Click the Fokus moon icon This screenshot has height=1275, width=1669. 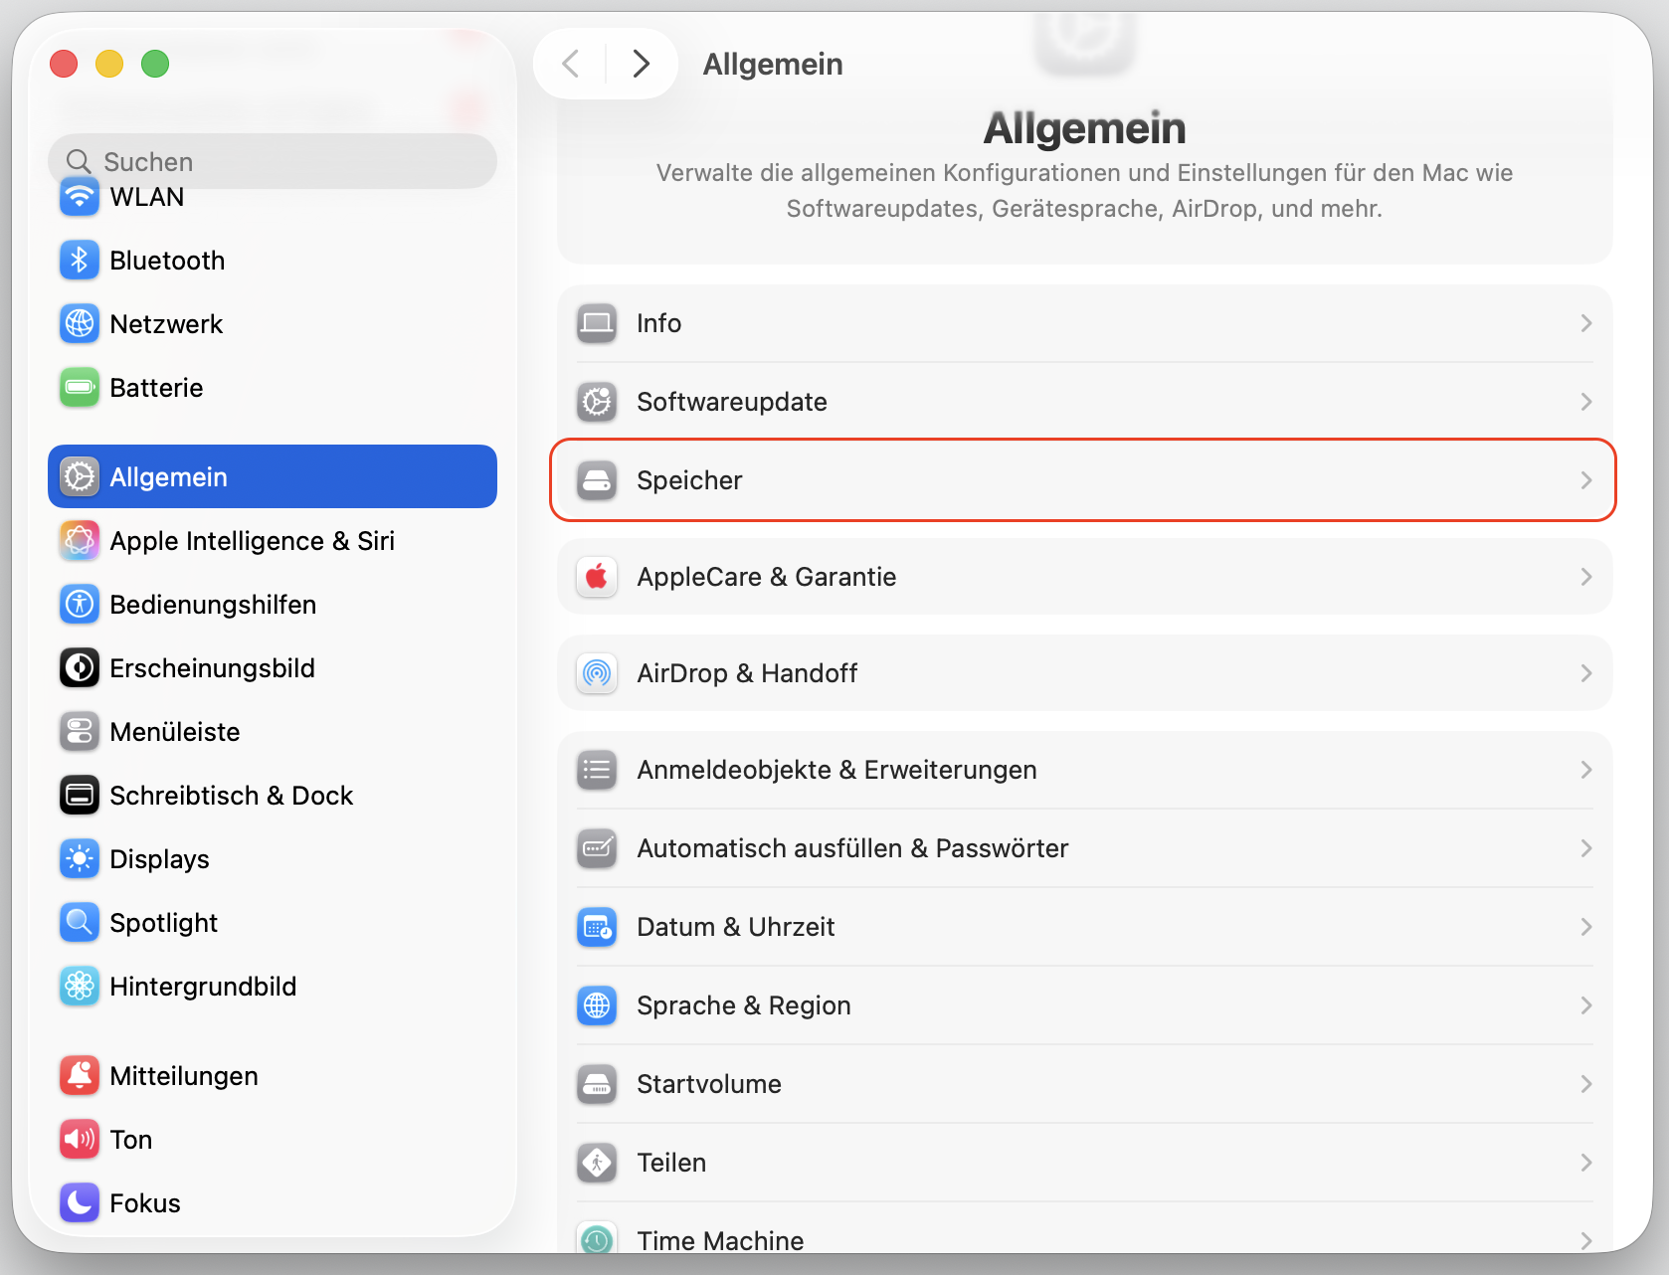tap(80, 1203)
